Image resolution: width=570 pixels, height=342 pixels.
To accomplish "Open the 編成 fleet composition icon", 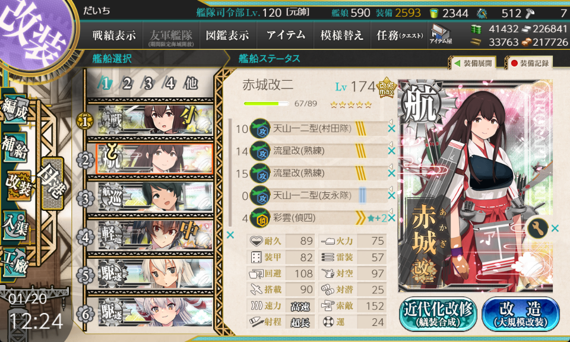I will [15, 109].
